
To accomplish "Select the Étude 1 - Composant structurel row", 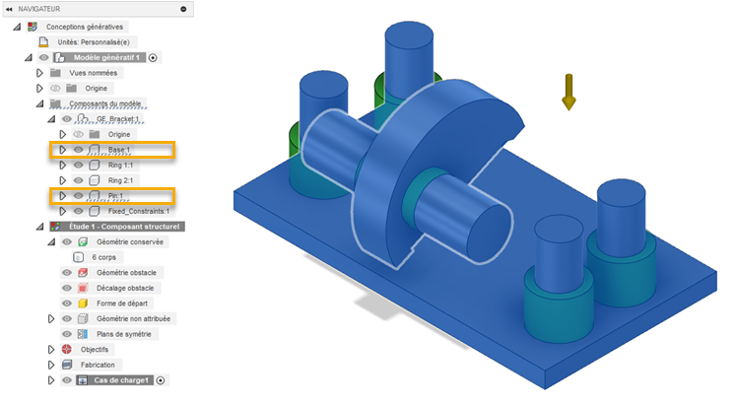I will point(117,227).
